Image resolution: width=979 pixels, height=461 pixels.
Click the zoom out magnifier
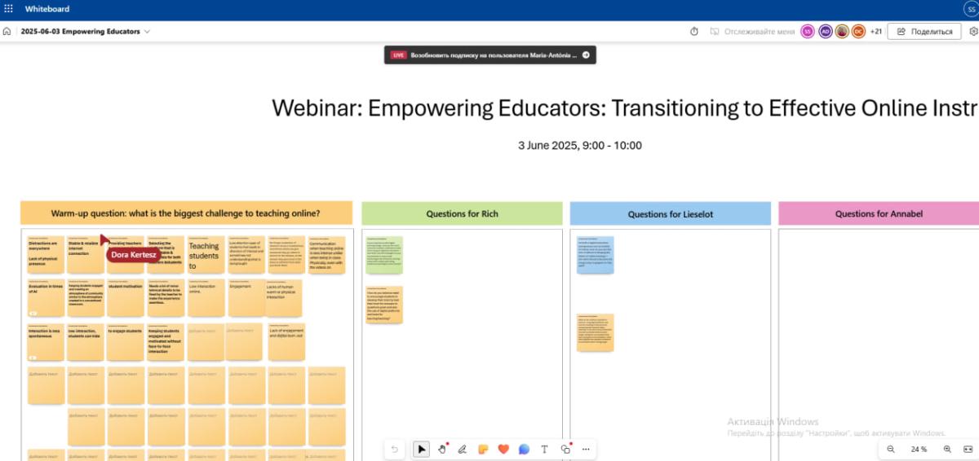[891, 449]
